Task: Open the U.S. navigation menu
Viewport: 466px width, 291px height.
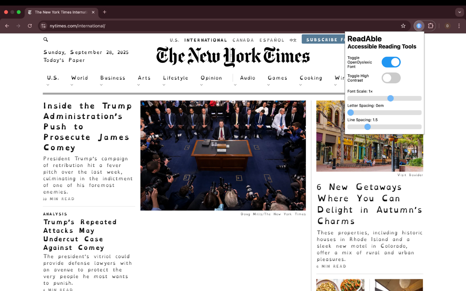Action: tap(53, 78)
